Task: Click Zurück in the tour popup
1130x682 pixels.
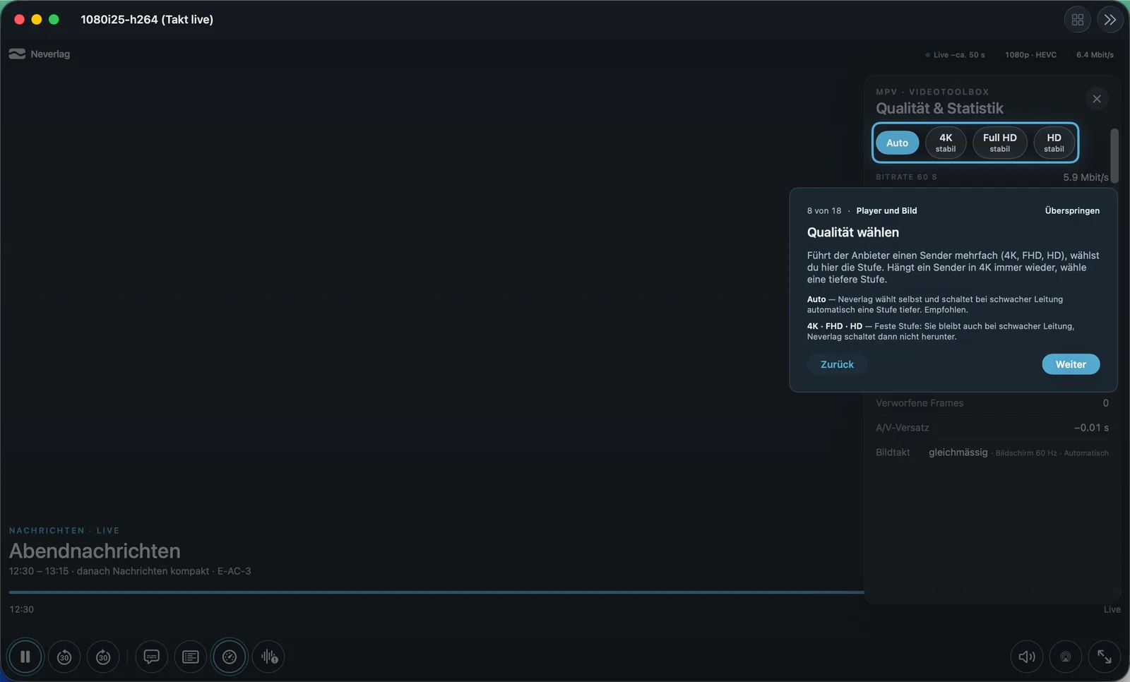Action: click(x=837, y=364)
